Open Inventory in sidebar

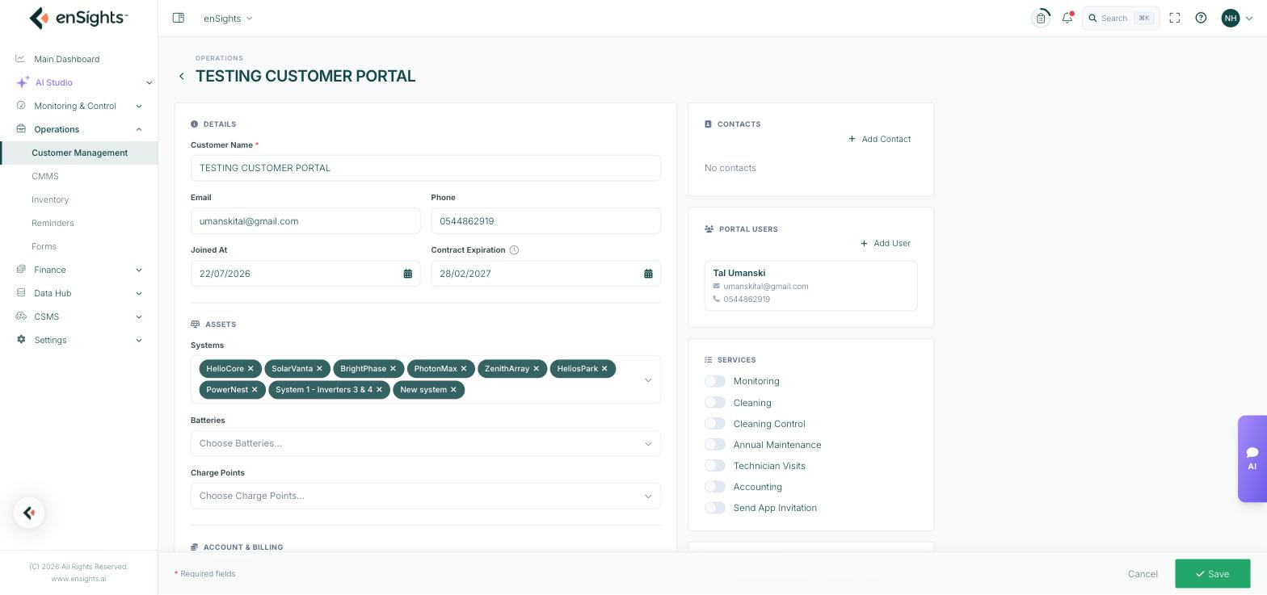(50, 199)
